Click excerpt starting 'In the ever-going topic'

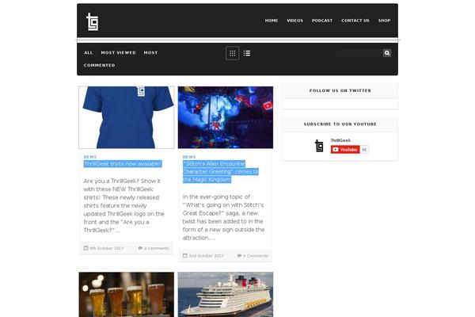tap(223, 217)
